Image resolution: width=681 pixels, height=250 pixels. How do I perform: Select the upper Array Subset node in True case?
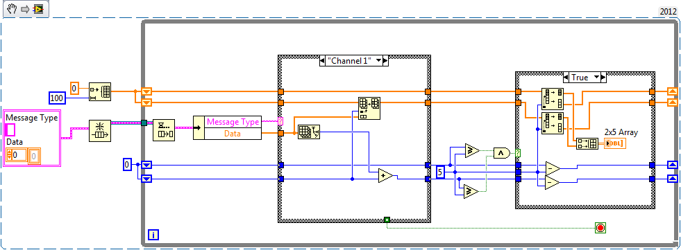click(x=553, y=99)
